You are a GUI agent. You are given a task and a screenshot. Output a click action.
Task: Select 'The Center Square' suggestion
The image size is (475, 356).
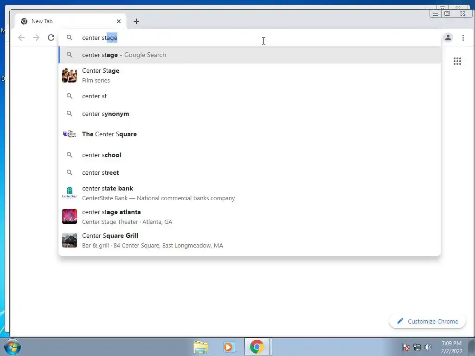pyautogui.click(x=250, y=134)
